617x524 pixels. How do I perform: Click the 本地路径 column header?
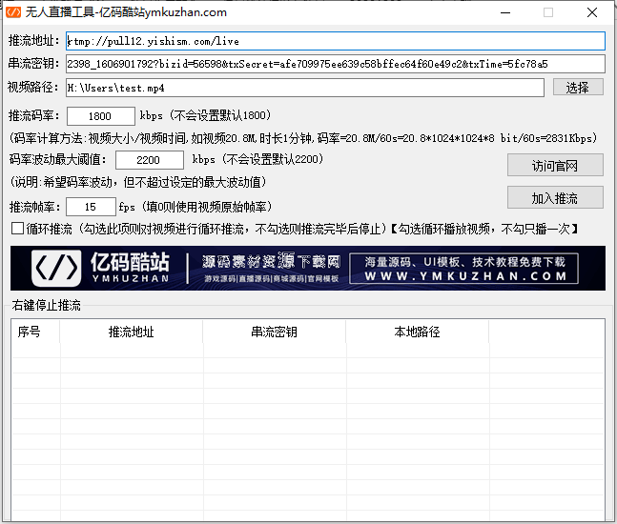point(417,332)
